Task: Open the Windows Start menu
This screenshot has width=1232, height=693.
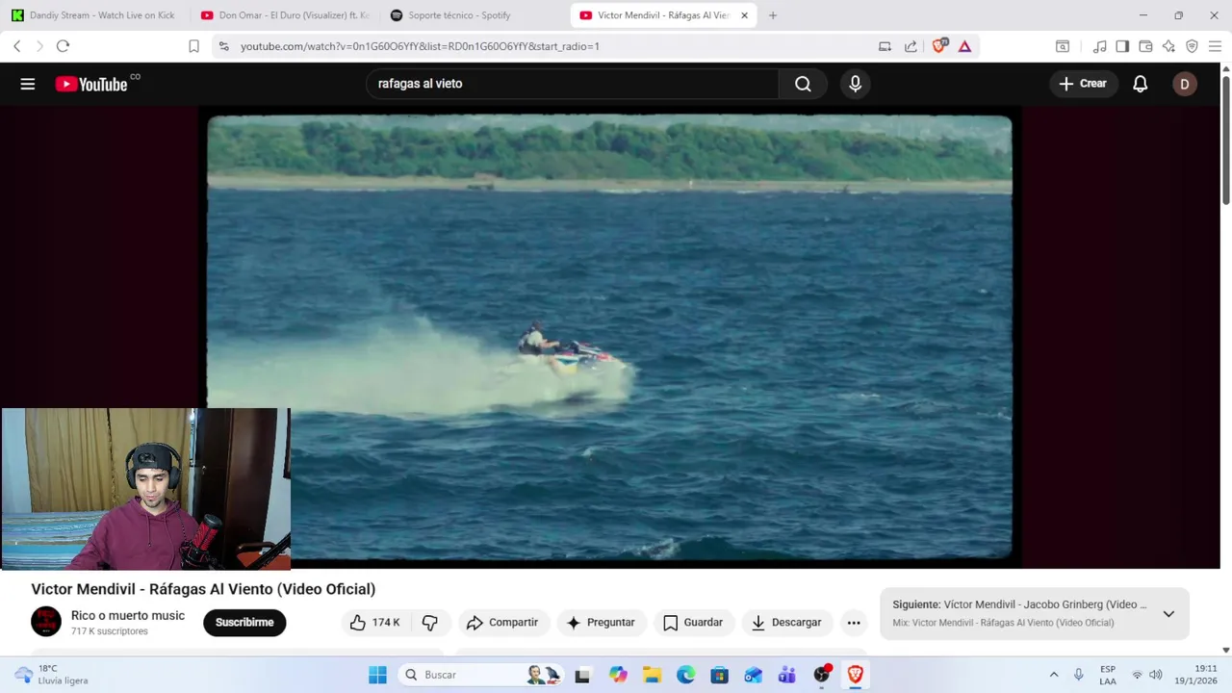Action: [377, 675]
